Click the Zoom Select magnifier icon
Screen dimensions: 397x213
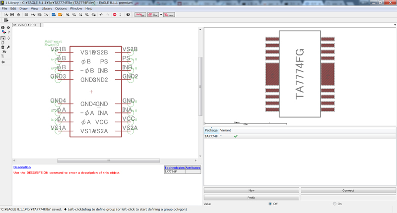click(94, 15)
